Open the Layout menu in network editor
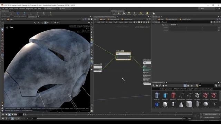 click(x=121, y=22)
